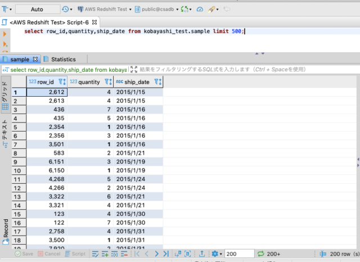Go to the last row icon

pyautogui.click(x=166, y=254)
